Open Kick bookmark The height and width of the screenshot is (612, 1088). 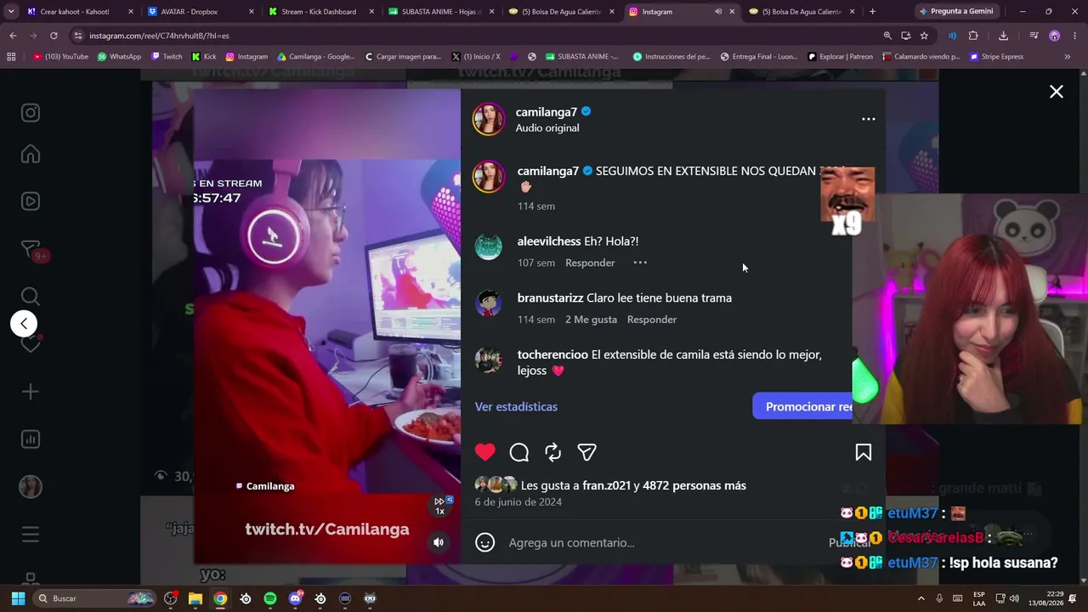click(x=204, y=57)
